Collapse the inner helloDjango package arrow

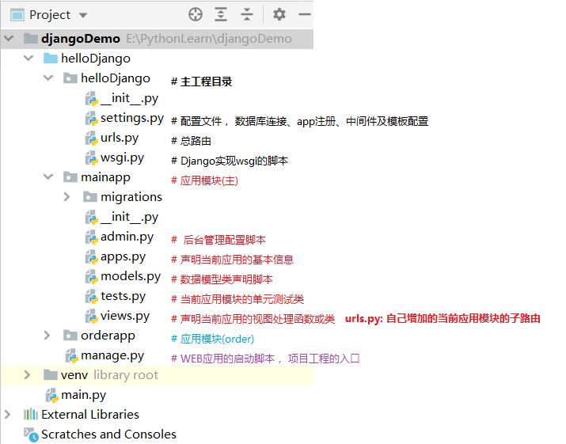click(x=48, y=78)
